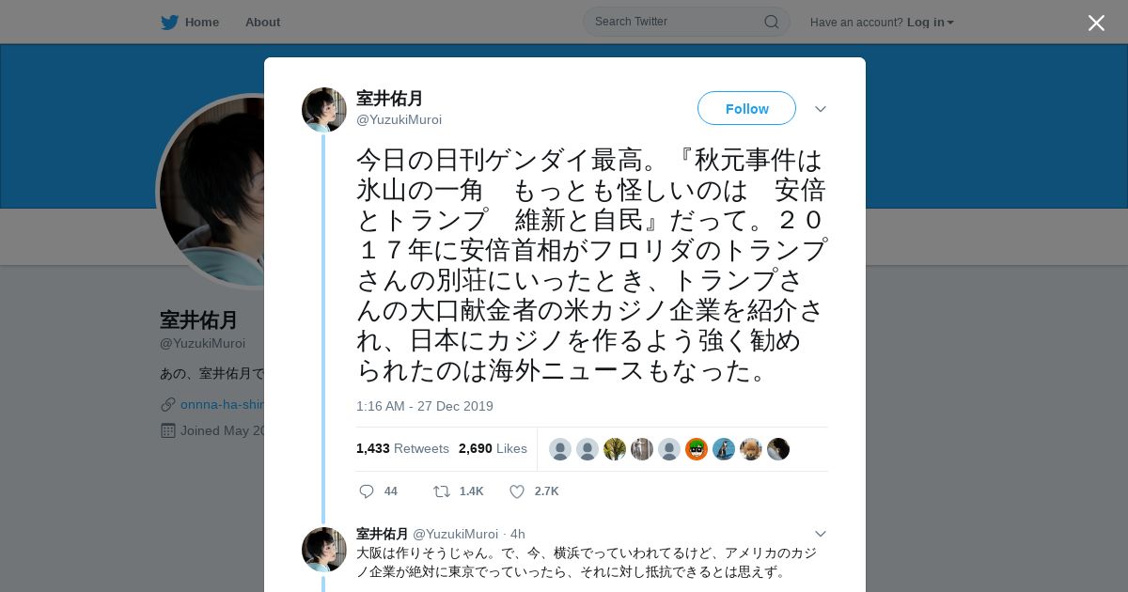Close the tweet overlay with the X
Viewport: 1128px width, 592px height.
tap(1096, 23)
